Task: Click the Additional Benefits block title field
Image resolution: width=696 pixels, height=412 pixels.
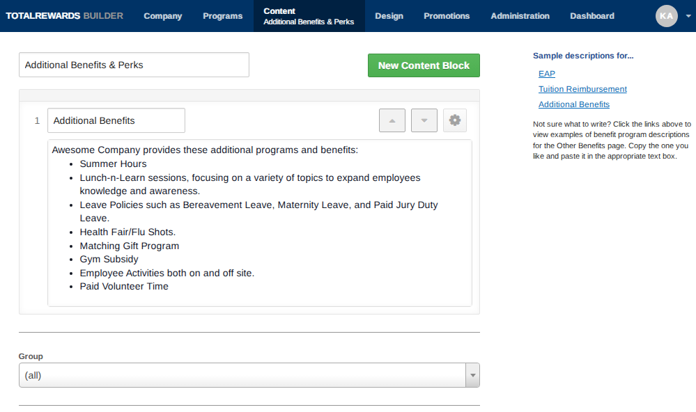Action: [116, 120]
